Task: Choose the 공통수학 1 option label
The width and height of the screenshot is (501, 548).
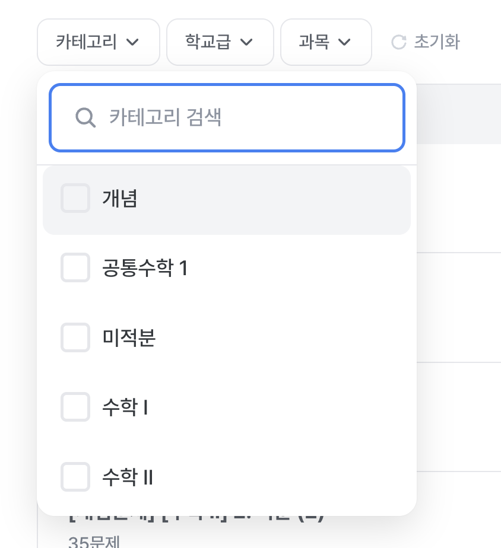Action: tap(145, 268)
